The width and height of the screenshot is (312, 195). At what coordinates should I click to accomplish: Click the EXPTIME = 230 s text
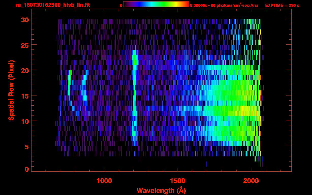pyautogui.click(x=282, y=5)
